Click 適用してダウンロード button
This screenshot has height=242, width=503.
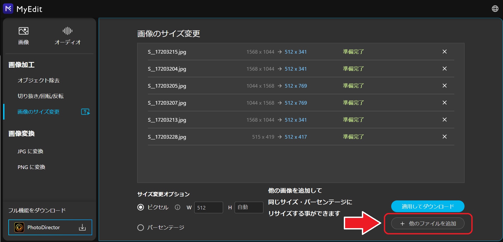pos(428,206)
